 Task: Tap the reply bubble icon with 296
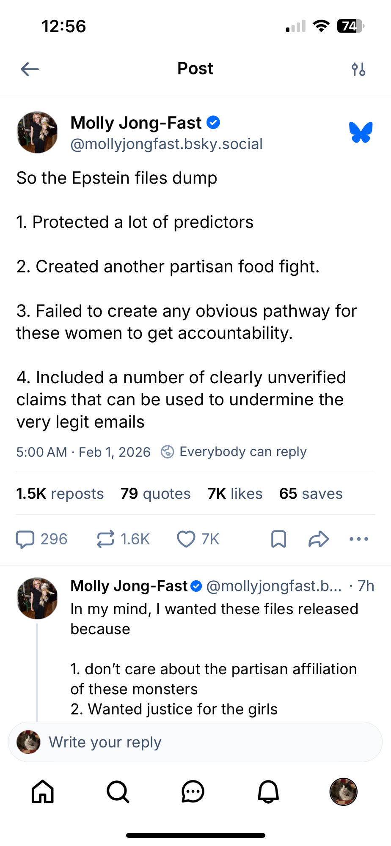point(25,539)
